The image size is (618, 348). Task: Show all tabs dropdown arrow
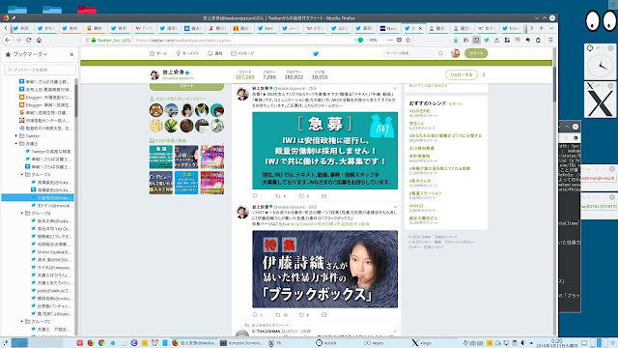click(x=551, y=28)
